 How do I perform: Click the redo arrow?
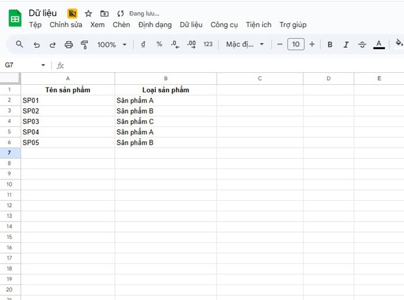tap(53, 44)
